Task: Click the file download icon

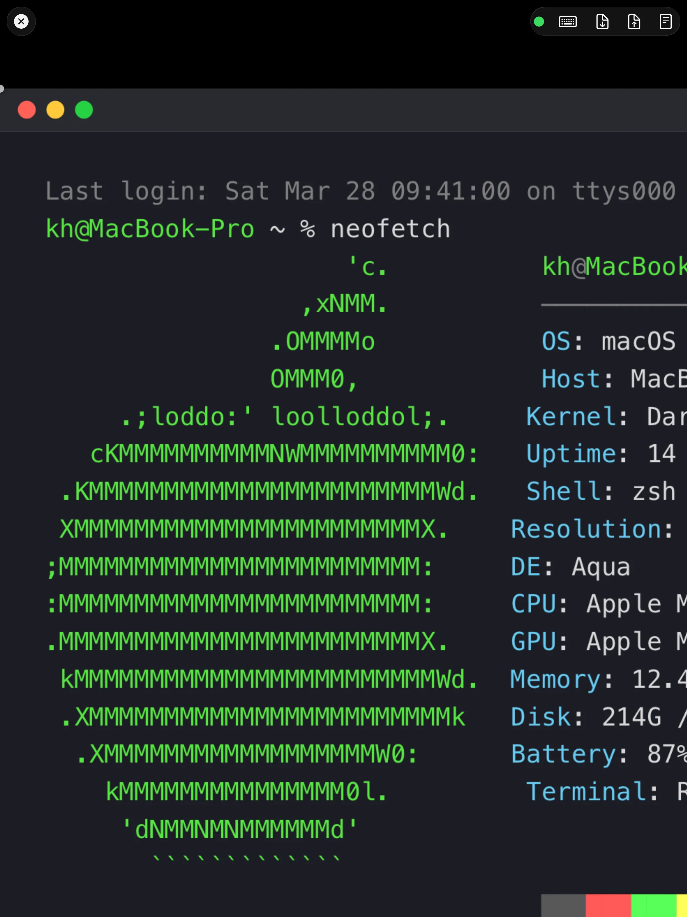Action: coord(602,22)
